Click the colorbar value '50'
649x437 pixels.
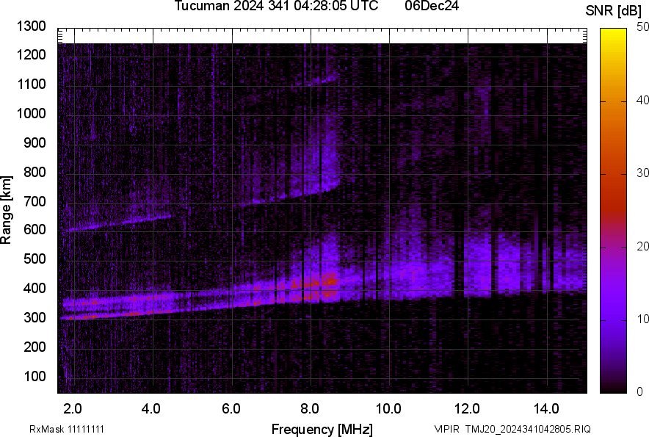click(x=642, y=27)
